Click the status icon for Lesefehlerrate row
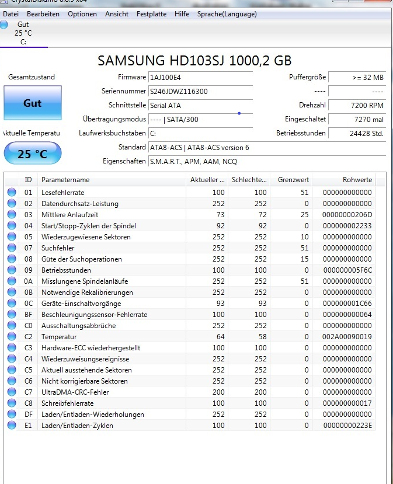 point(12,192)
